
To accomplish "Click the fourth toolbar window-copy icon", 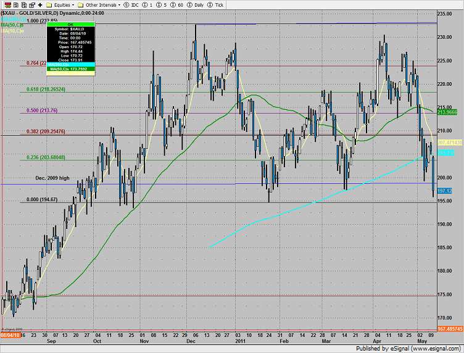I will tap(32, 5).
